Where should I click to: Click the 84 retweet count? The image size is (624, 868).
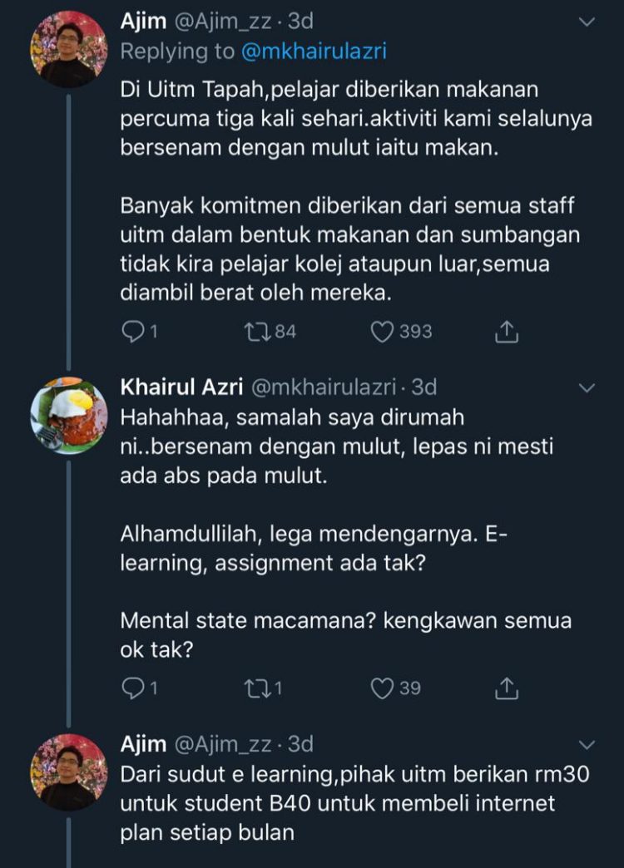(x=276, y=331)
